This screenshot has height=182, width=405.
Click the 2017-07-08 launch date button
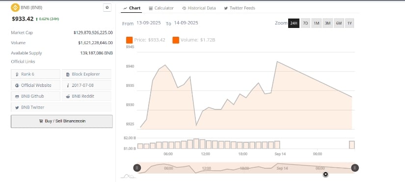tap(86, 85)
